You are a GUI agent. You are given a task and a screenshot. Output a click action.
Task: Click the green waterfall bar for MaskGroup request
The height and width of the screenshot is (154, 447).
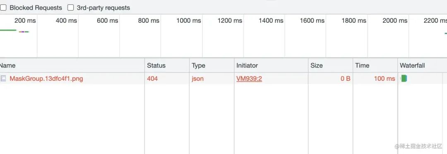(x=404, y=78)
